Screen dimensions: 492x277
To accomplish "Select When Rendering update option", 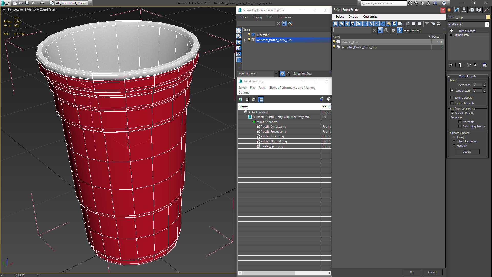I will [454, 141].
